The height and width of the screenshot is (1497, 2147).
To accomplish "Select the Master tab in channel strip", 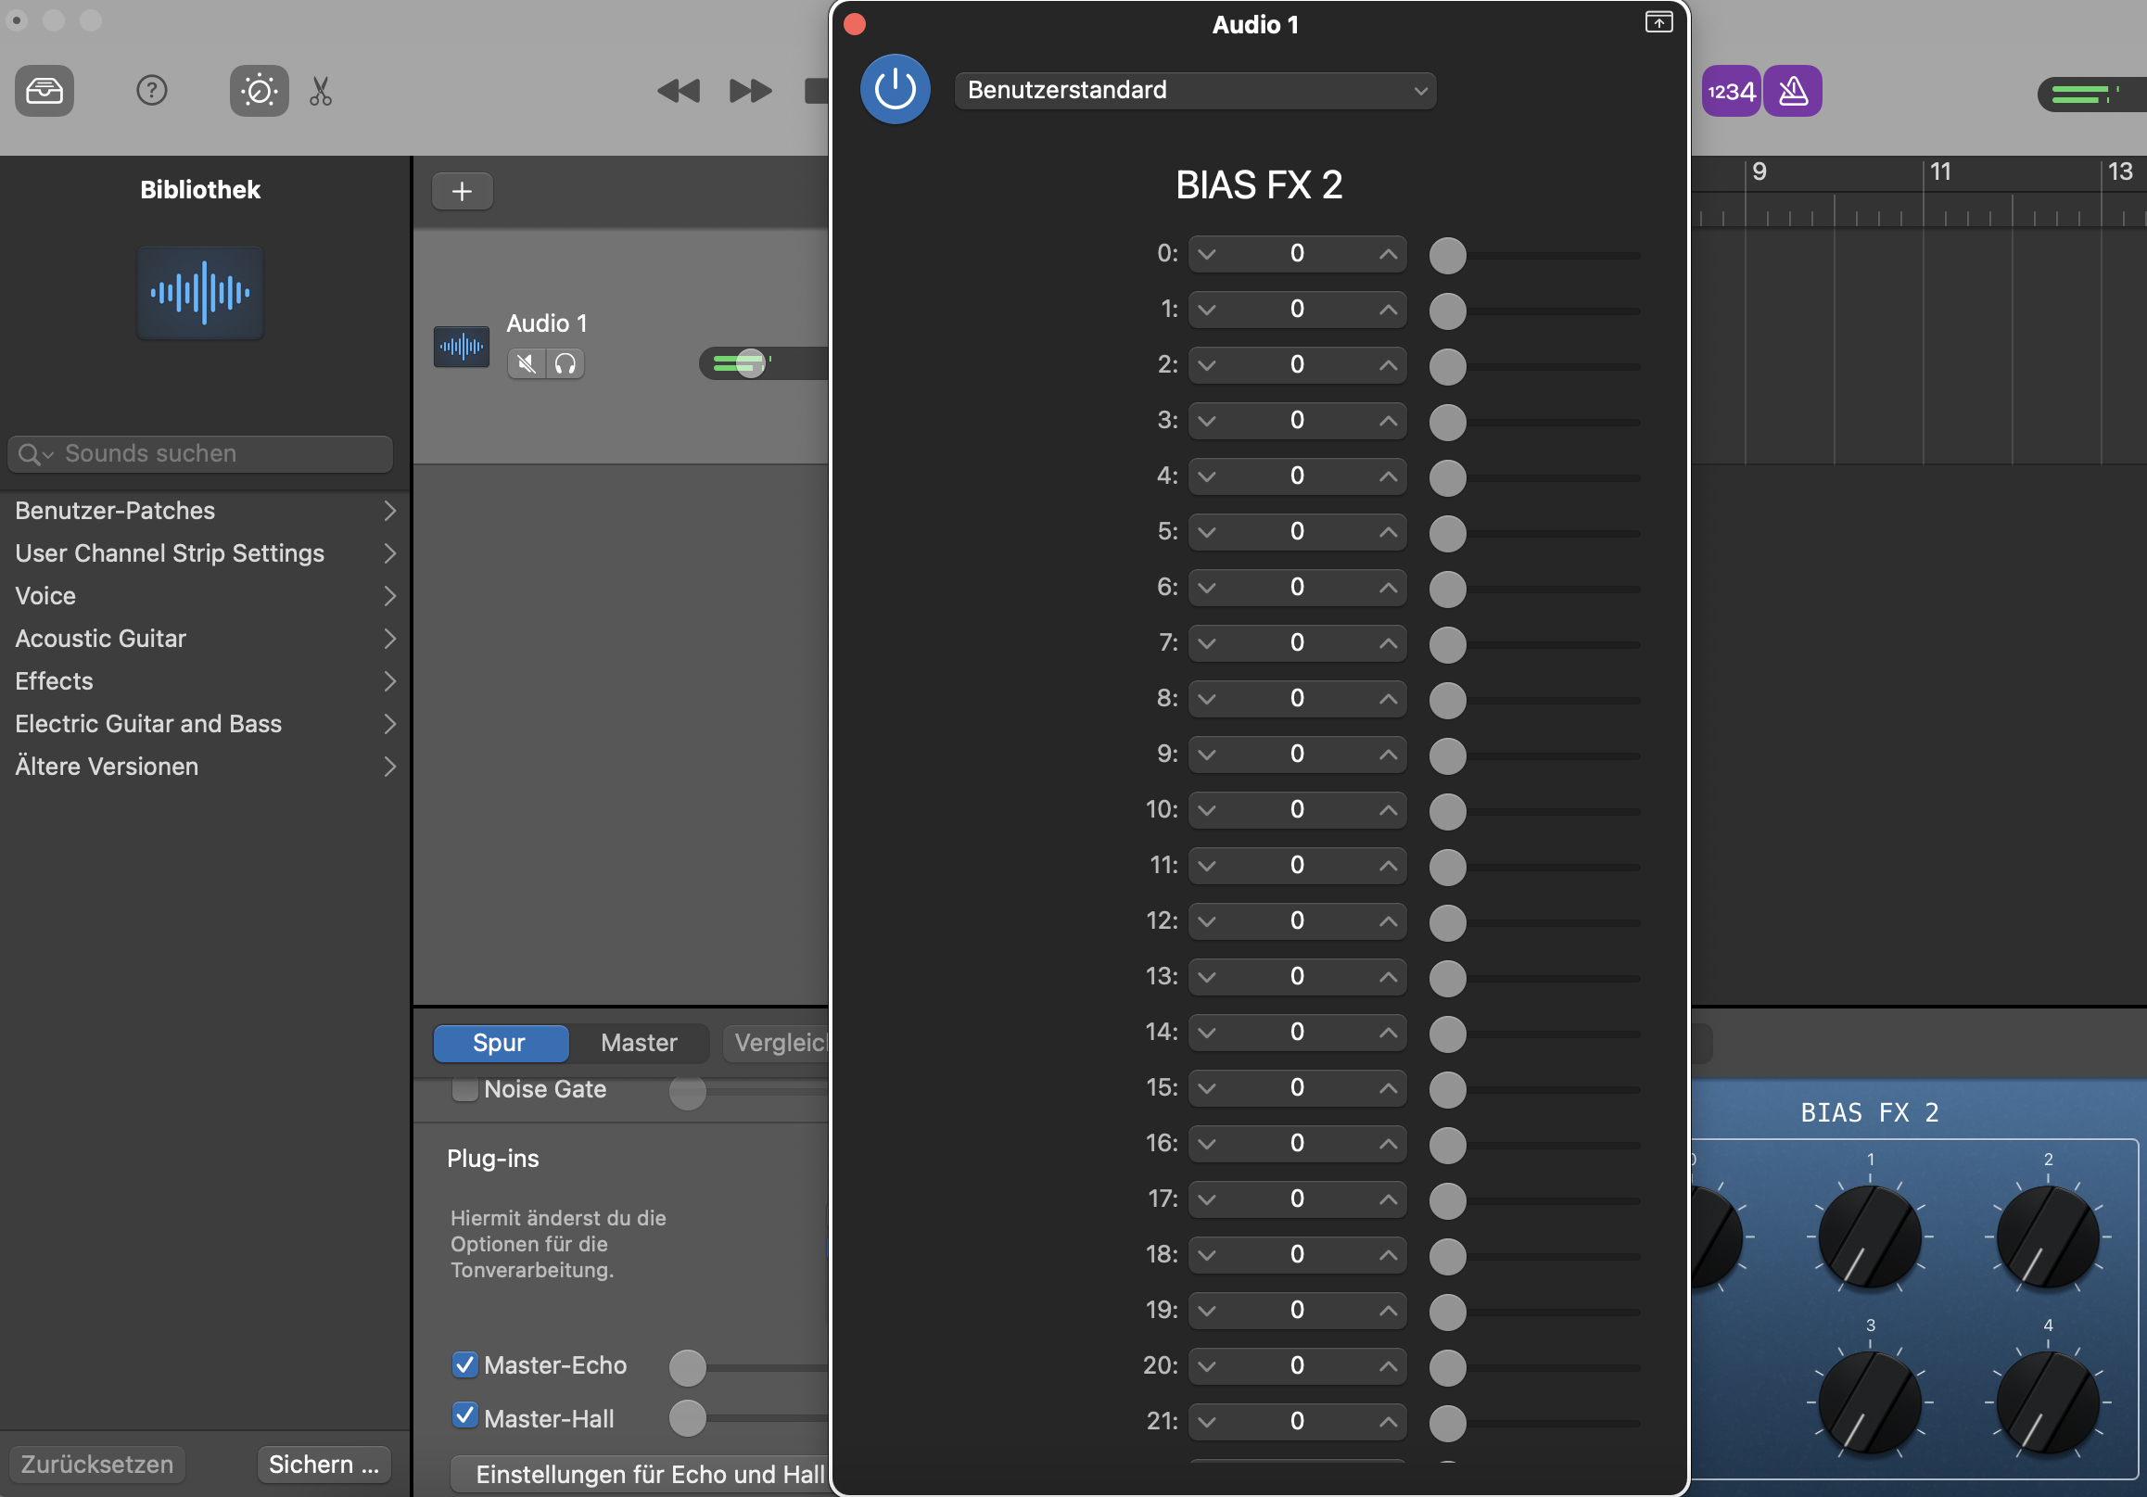I will pos(638,1042).
